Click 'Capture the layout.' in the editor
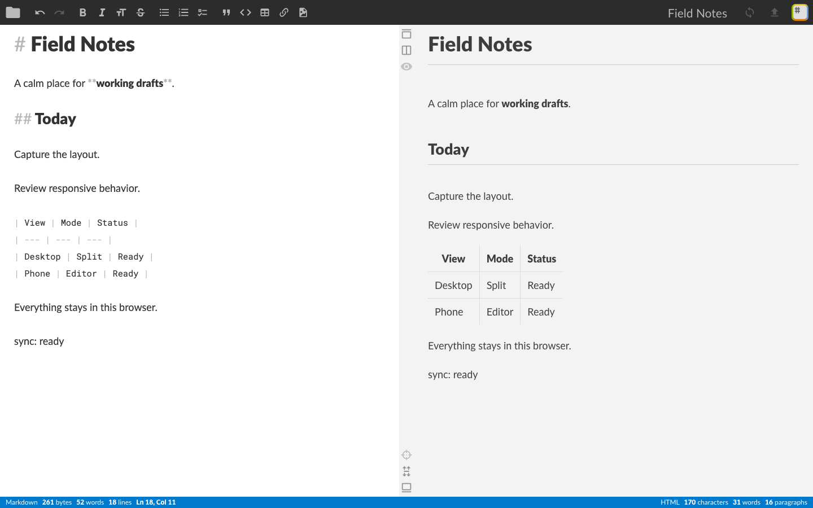This screenshot has height=508, width=813. pos(57,155)
